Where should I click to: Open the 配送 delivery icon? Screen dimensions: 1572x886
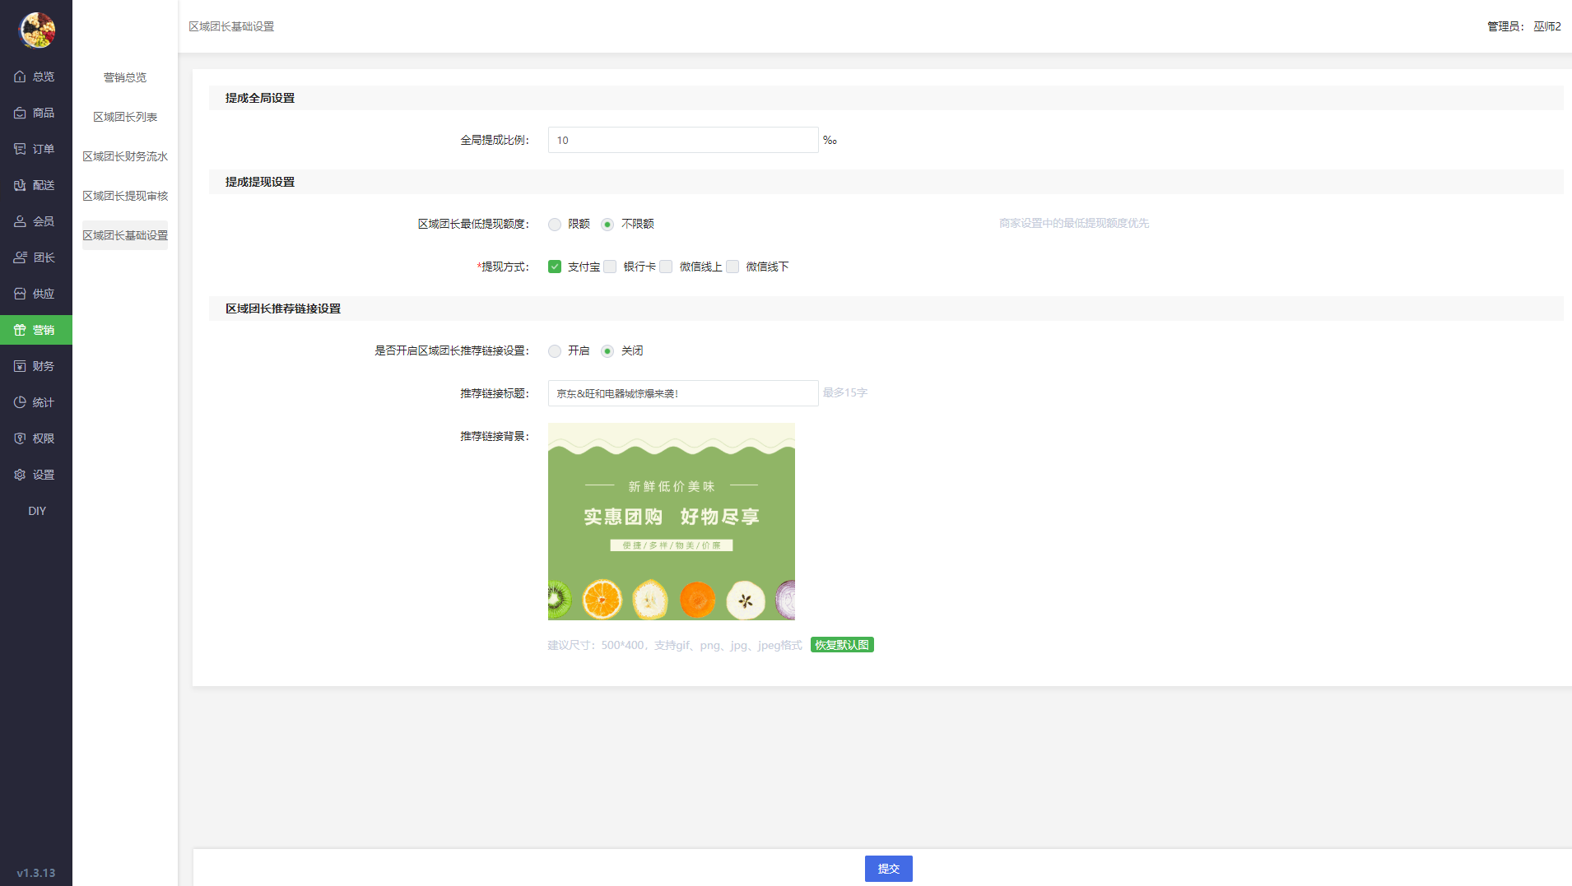[x=20, y=185]
